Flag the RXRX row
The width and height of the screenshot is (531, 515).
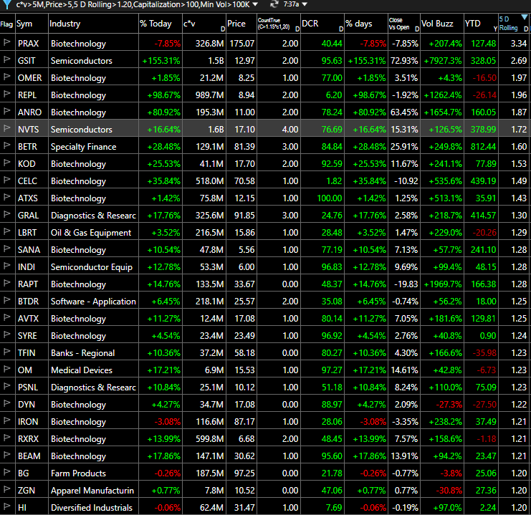(6, 438)
